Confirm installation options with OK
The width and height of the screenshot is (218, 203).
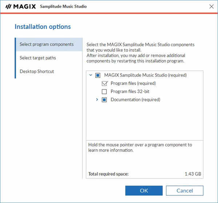144,191
